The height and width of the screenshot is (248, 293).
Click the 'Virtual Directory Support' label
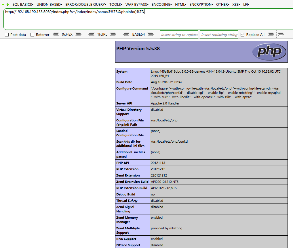[x=129, y=112]
